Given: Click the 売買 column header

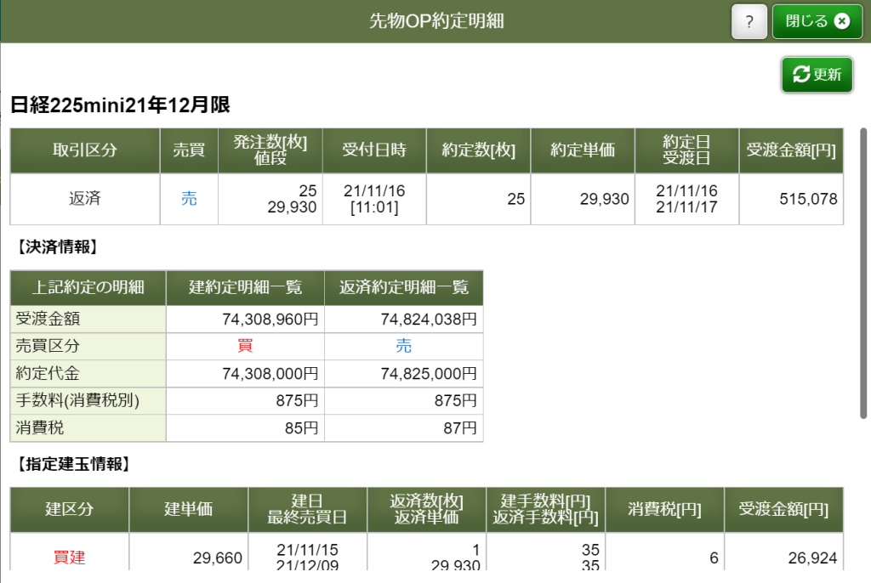Looking at the screenshot, I should point(189,150).
